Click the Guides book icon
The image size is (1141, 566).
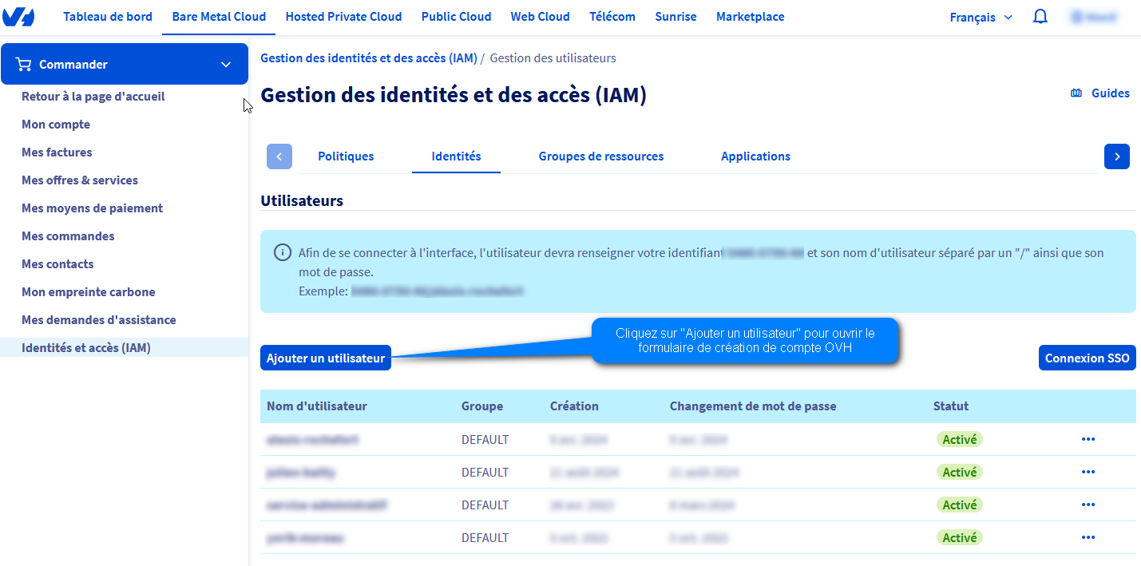coord(1076,93)
